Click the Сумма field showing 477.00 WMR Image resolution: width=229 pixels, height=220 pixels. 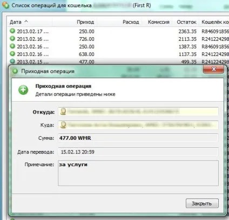pyautogui.click(x=138, y=138)
